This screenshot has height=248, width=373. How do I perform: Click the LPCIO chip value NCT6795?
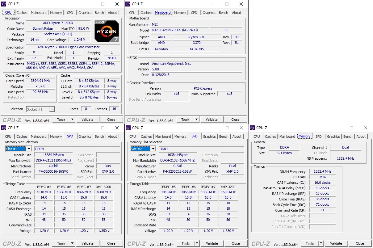[x=197, y=49]
